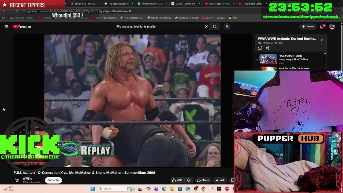Subscribe to the WWE channel

click(53, 180)
